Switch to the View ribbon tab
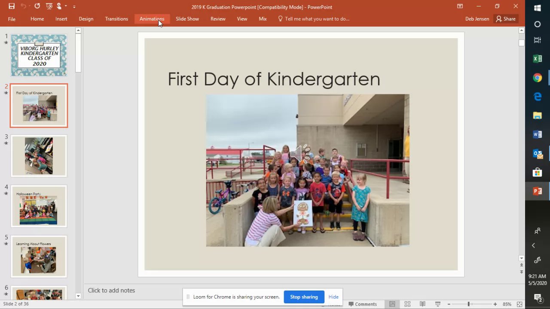The image size is (550, 309). pos(242,19)
